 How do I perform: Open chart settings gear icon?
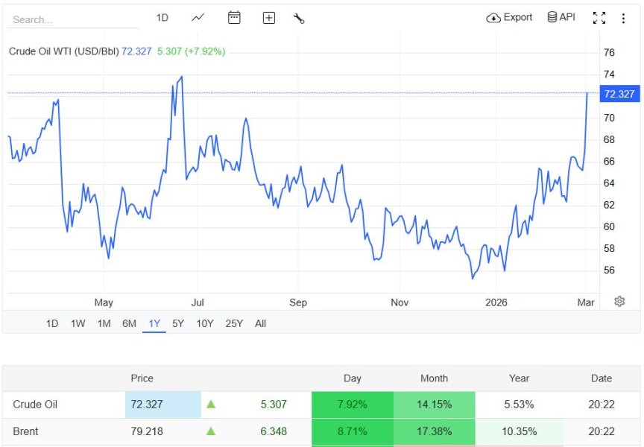click(619, 302)
